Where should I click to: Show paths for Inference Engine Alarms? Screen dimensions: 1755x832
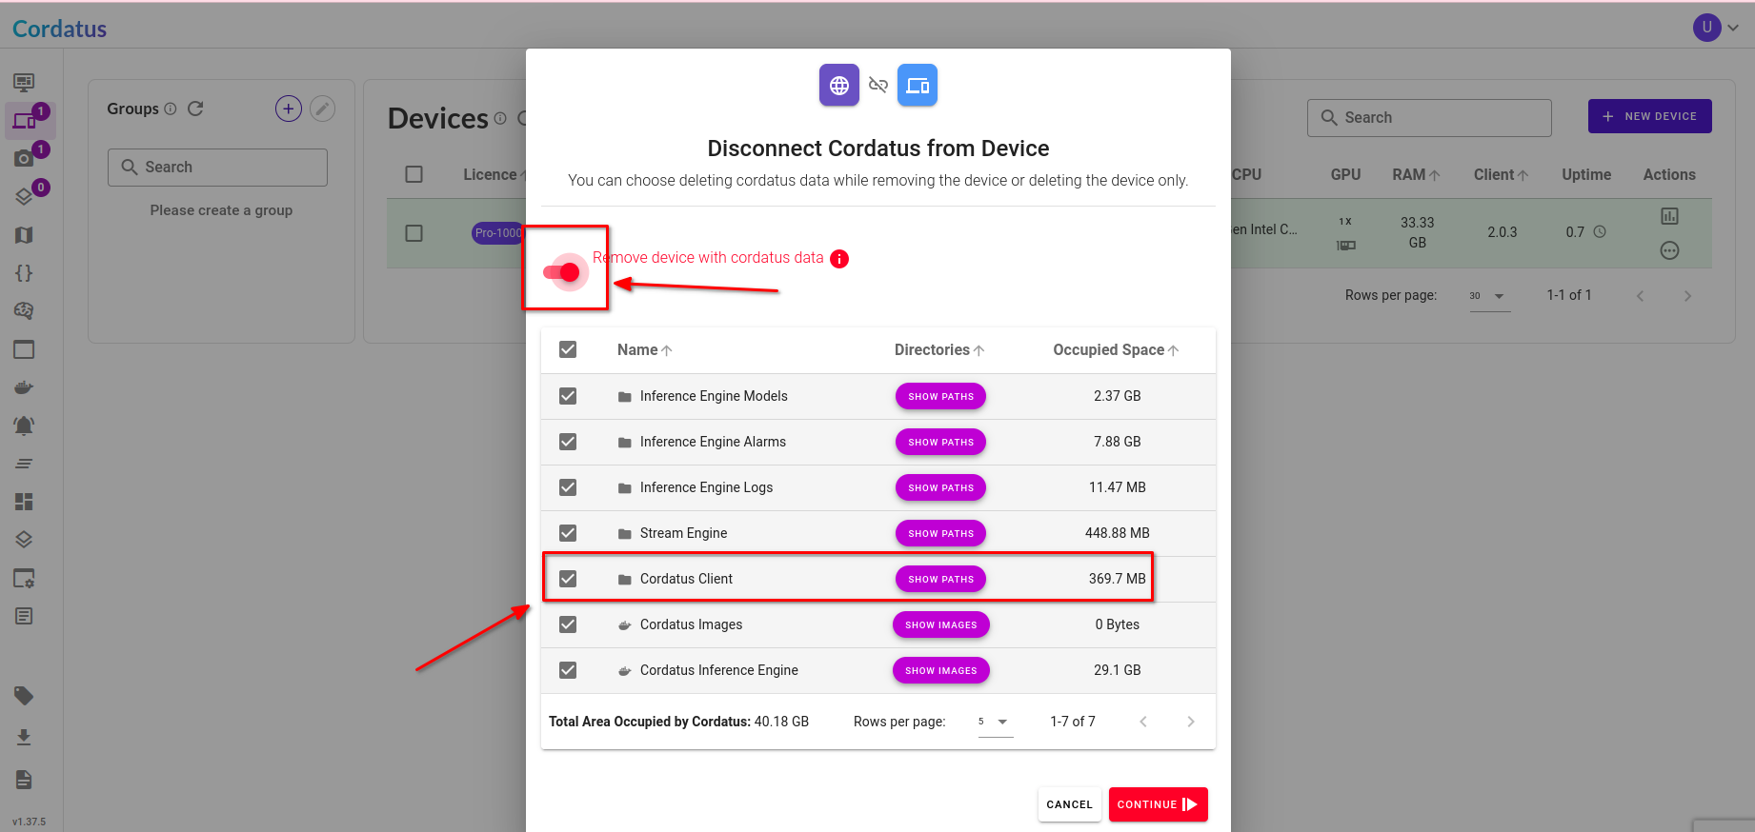click(x=940, y=442)
